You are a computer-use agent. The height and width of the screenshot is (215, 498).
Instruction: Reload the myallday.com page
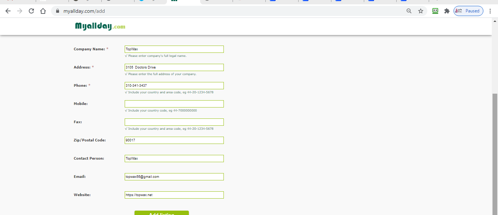click(x=31, y=11)
